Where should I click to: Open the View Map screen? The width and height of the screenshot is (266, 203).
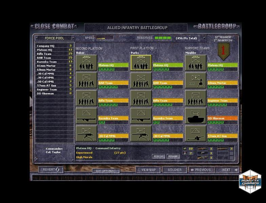[x=148, y=170]
